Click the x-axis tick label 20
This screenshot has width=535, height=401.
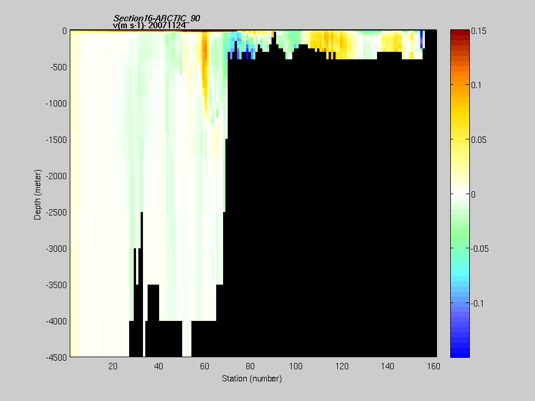[x=113, y=366]
